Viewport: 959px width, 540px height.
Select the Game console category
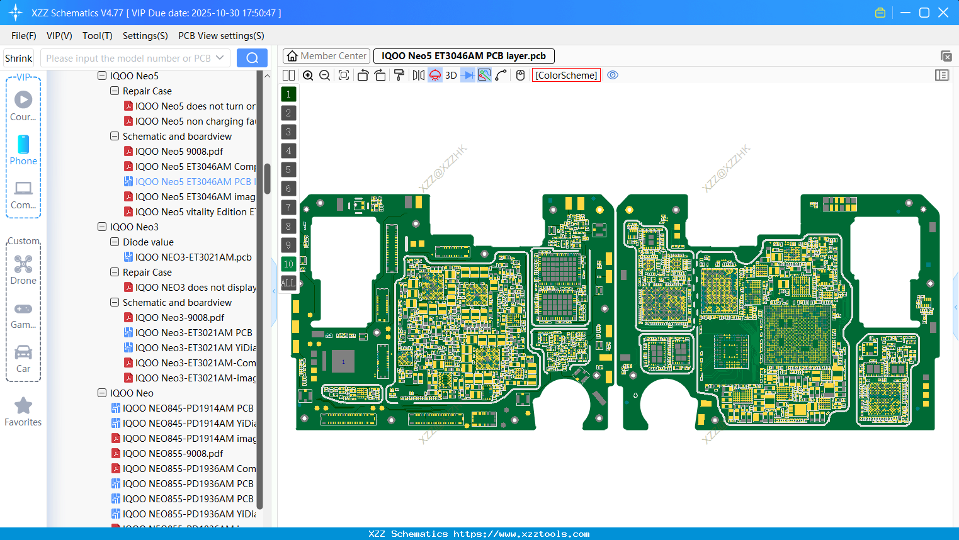tap(23, 315)
